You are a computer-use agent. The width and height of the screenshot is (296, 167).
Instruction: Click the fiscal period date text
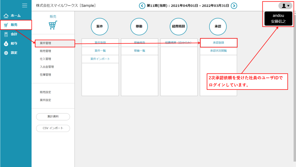(x=188, y=6)
